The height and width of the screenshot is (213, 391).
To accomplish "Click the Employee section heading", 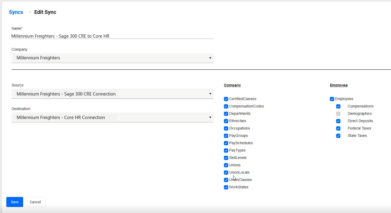I will coord(339,85).
